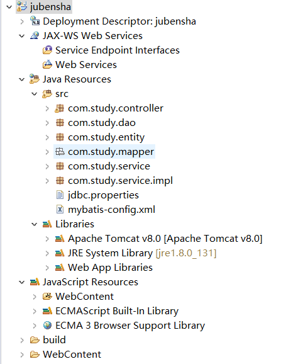Click the Deployment Descriptor icon

35,21
